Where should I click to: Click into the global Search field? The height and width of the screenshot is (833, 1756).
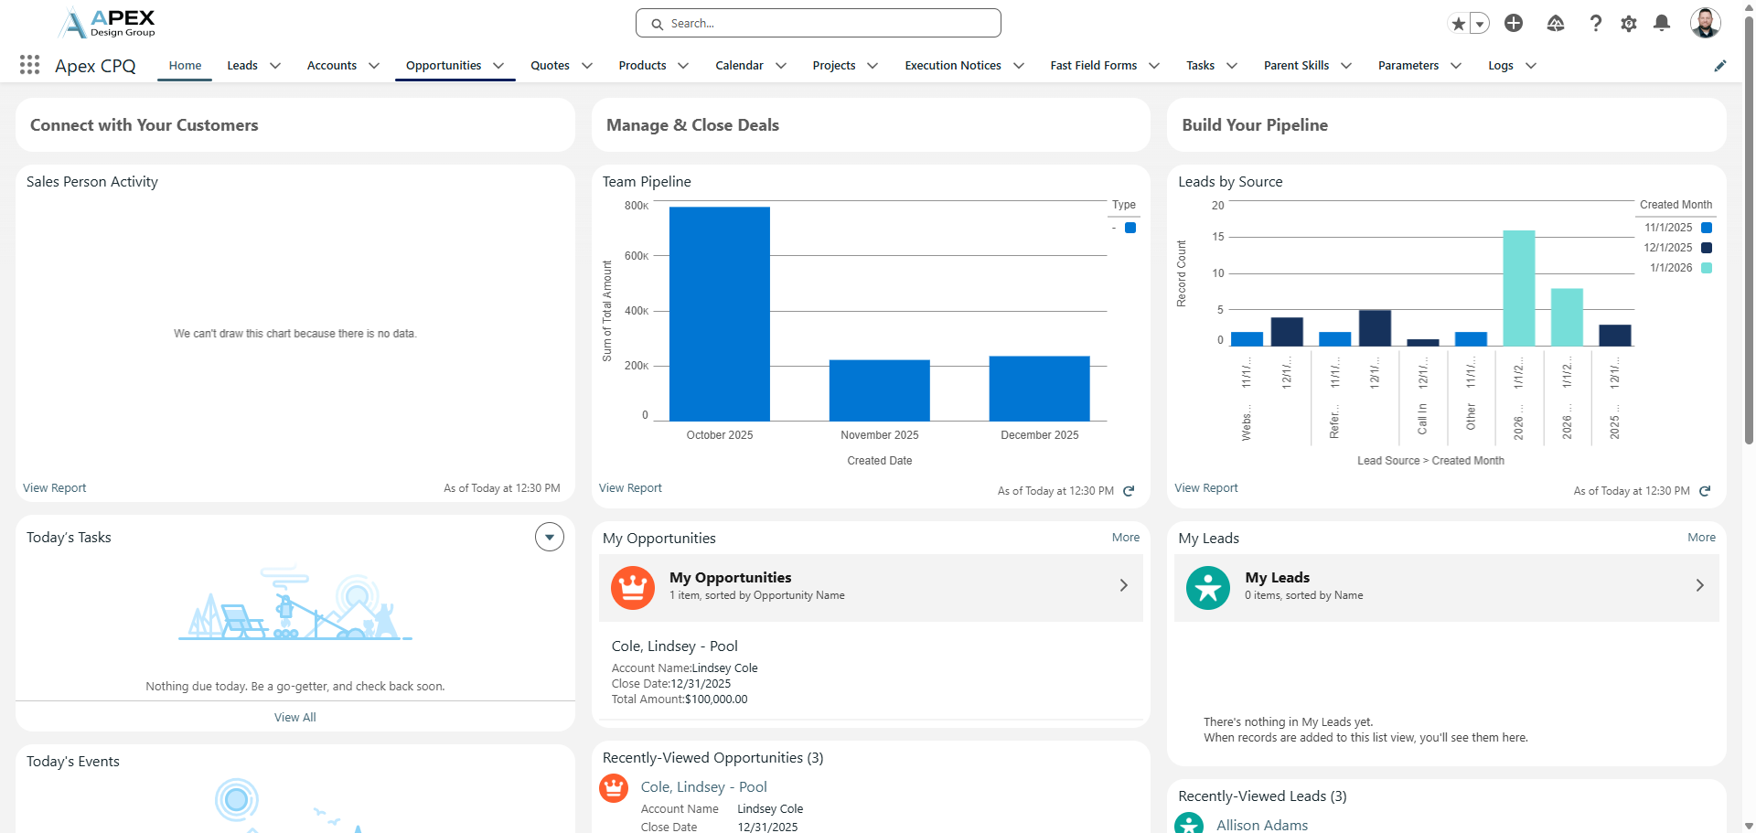[x=819, y=24]
